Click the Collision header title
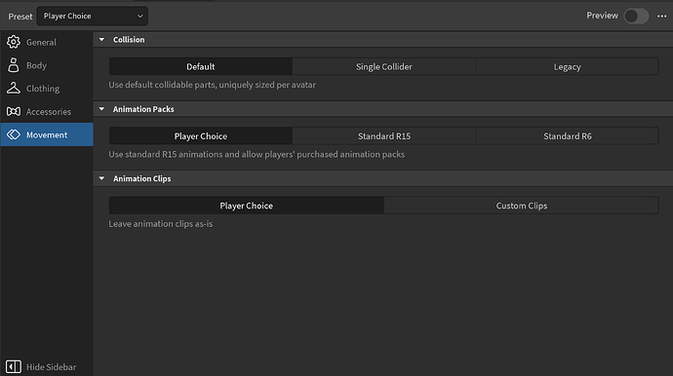 [x=129, y=39]
